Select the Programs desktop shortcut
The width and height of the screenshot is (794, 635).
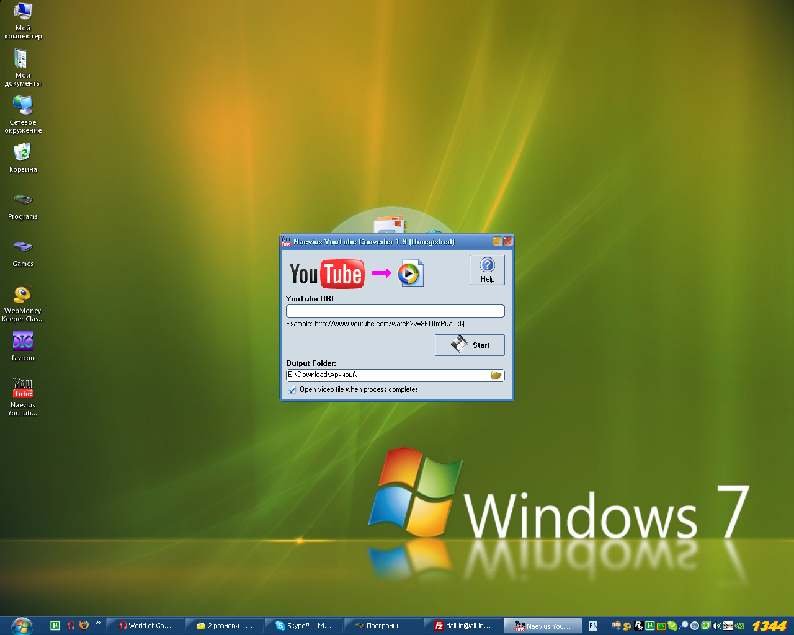coord(23,206)
